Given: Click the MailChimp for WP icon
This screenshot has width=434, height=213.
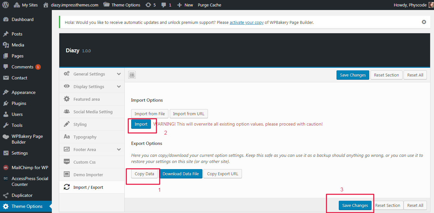Looking at the screenshot, I should point(6,167).
